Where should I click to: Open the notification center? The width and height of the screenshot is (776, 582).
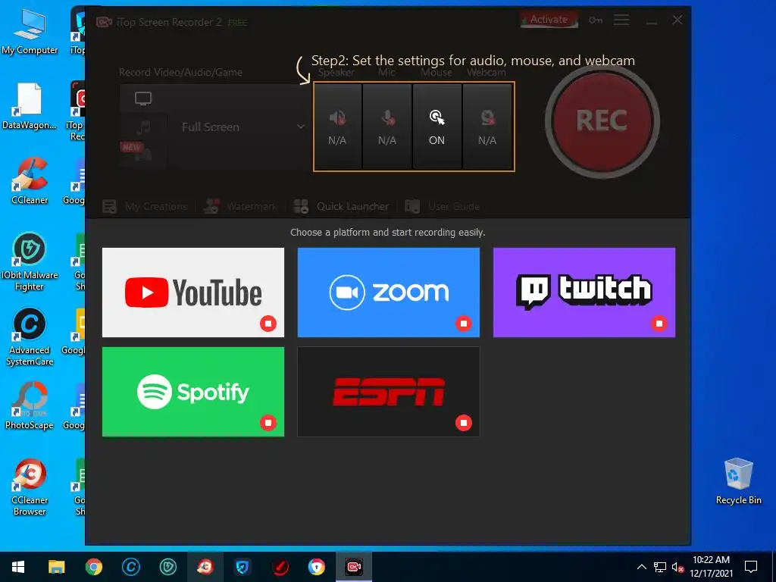point(751,567)
